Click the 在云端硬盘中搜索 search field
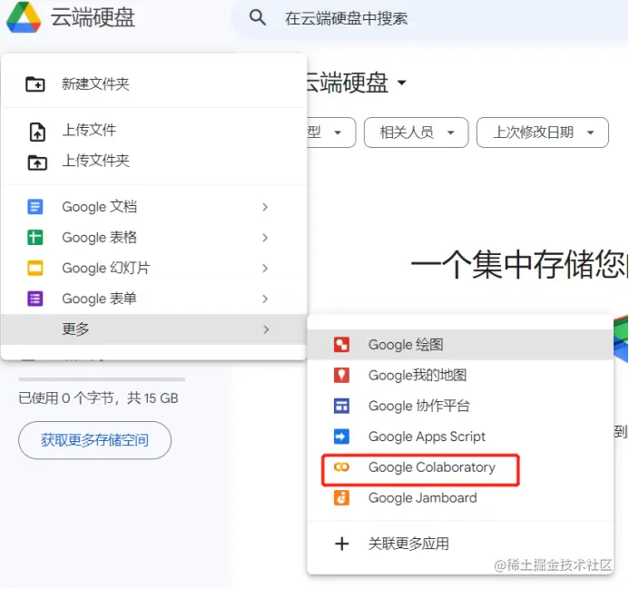629x589 pixels. pyautogui.click(x=429, y=18)
